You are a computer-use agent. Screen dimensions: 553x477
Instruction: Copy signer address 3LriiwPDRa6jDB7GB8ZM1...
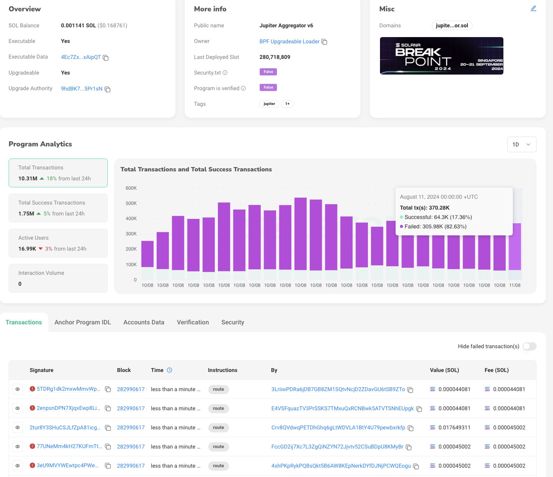[410, 390]
